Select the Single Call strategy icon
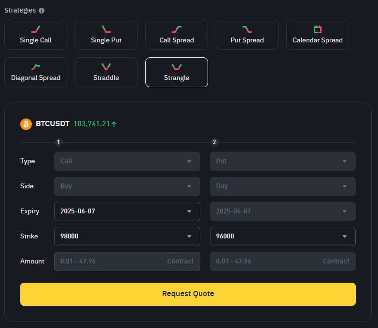The height and width of the screenshot is (328, 378). tap(36, 29)
